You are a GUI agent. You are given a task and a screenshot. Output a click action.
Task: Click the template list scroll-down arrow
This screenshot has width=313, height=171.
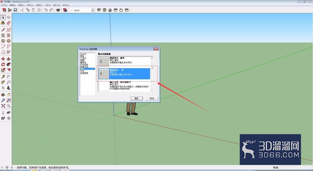(152, 90)
